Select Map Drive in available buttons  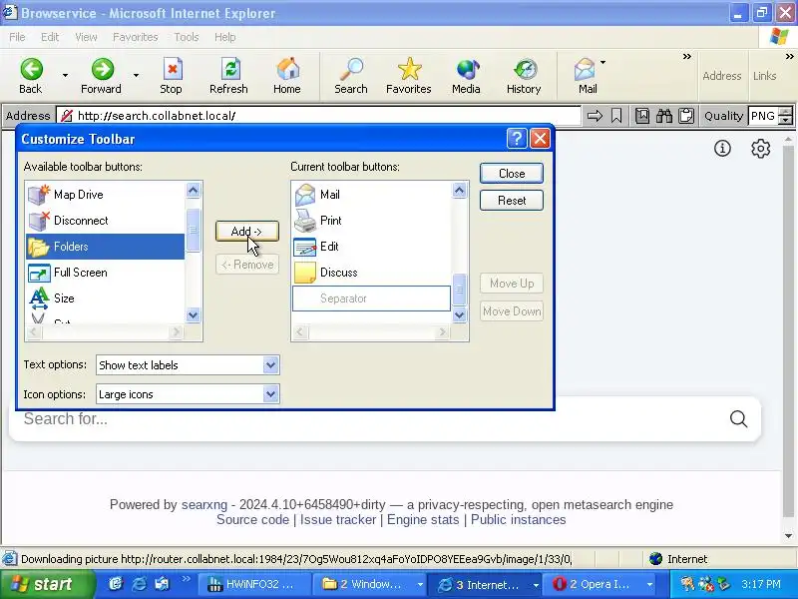[x=105, y=195]
